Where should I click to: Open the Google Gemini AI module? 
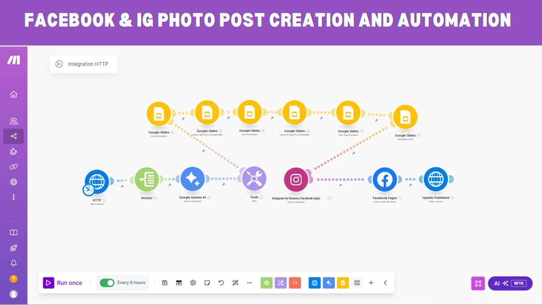click(193, 179)
